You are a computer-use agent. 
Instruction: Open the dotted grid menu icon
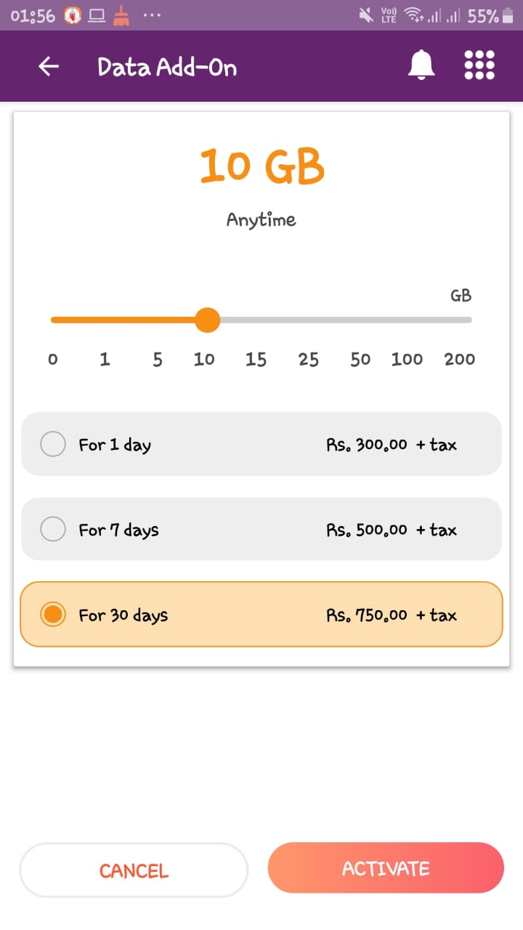coord(479,65)
